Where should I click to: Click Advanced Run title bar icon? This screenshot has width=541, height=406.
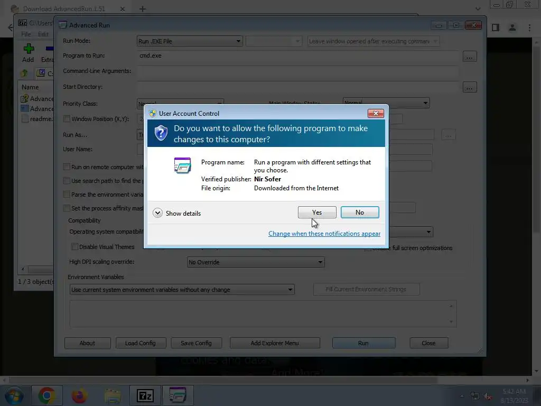coord(63,25)
